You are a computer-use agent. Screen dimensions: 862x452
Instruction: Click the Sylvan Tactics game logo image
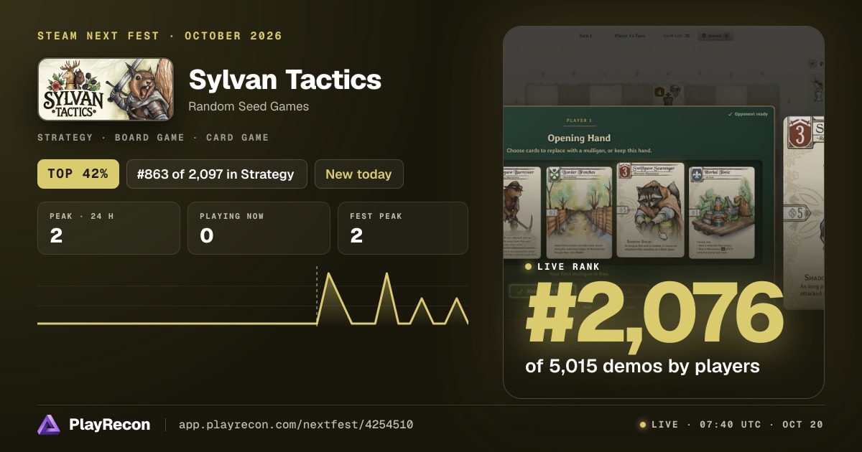click(106, 89)
